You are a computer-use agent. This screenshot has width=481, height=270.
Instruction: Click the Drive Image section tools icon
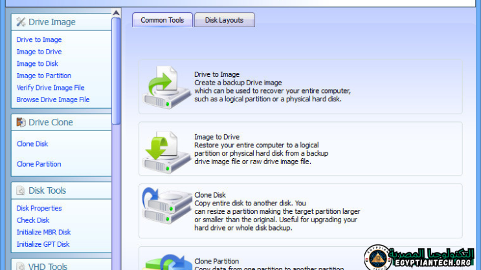(21, 22)
